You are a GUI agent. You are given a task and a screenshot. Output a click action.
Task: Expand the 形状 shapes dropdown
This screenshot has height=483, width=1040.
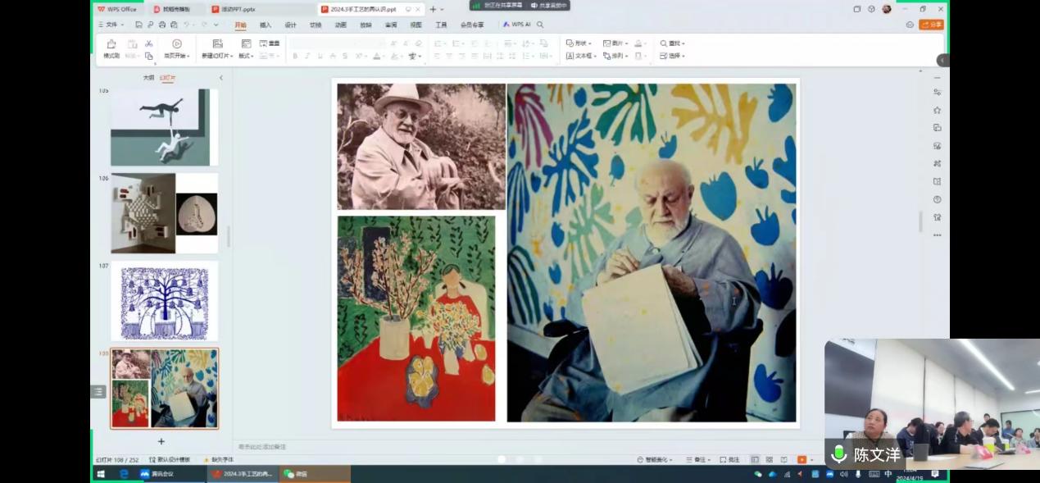[x=579, y=43]
